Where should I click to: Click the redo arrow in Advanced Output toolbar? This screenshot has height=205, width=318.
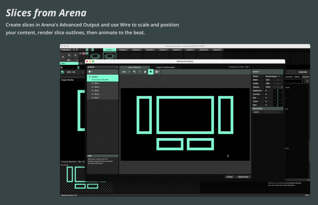[140, 72]
